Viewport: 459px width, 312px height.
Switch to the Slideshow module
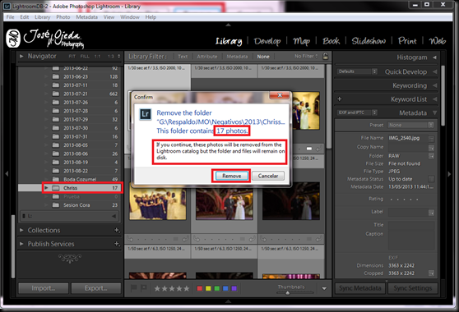point(369,41)
